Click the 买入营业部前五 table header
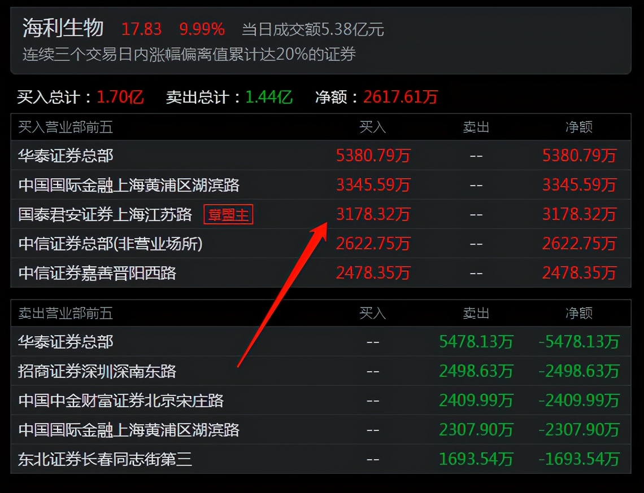 66,127
